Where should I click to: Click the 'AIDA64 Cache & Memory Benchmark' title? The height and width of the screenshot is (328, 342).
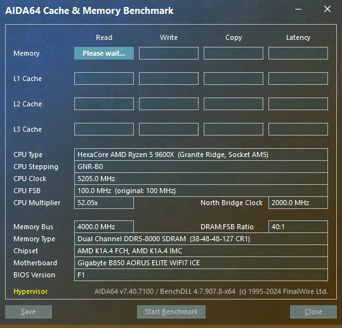pos(89,11)
